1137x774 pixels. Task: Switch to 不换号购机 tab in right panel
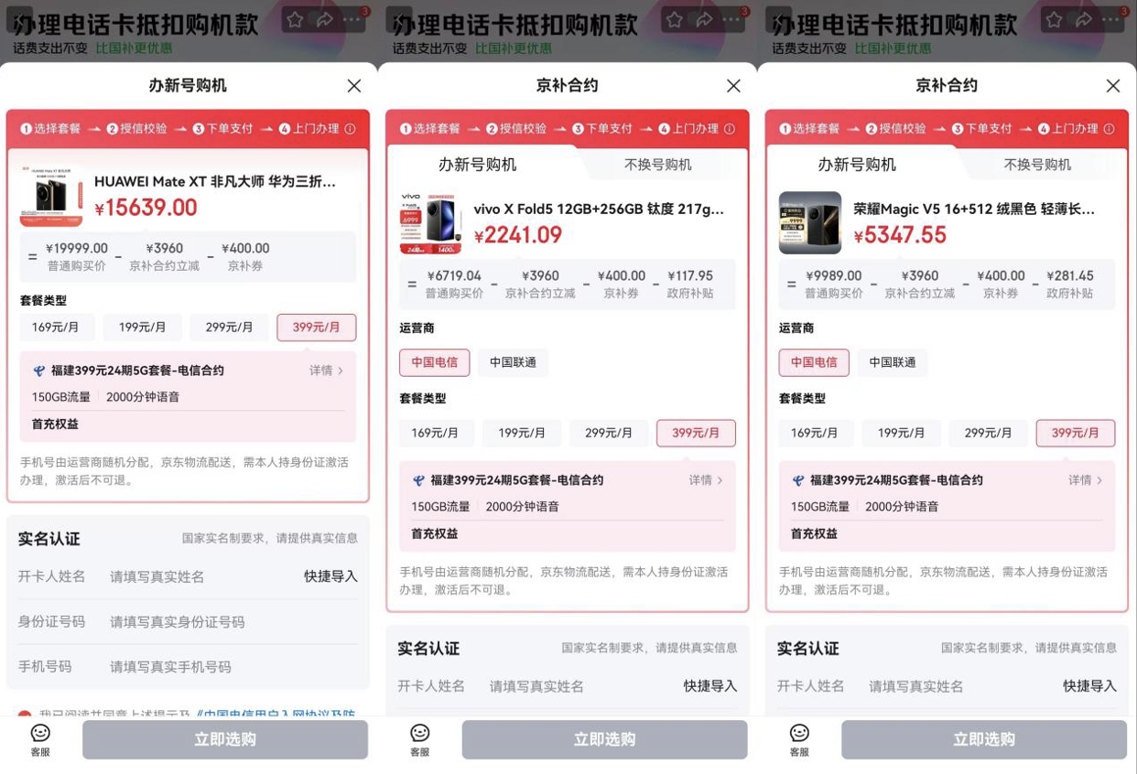click(1037, 165)
